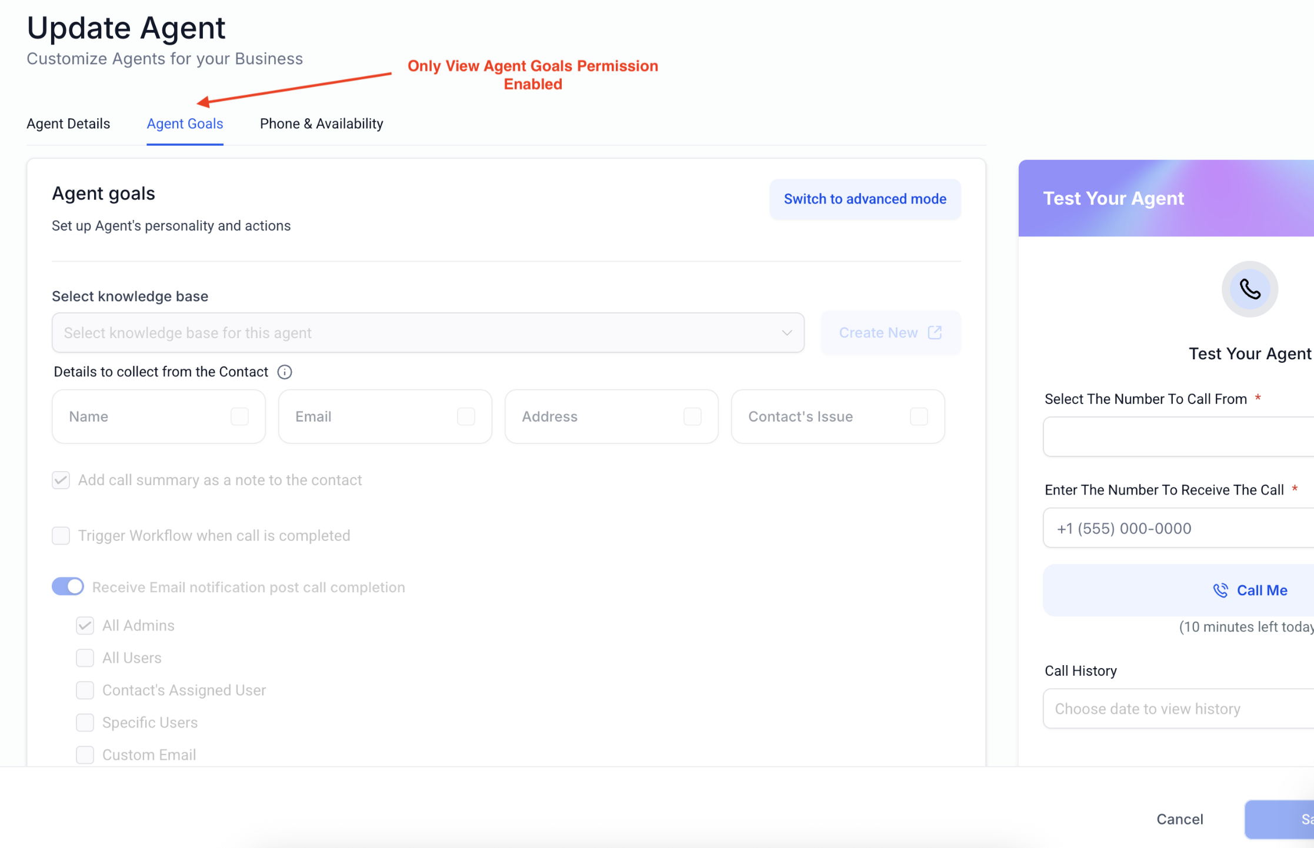1314x848 pixels.
Task: Click the info icon beside Details to collect
Action: tap(285, 372)
